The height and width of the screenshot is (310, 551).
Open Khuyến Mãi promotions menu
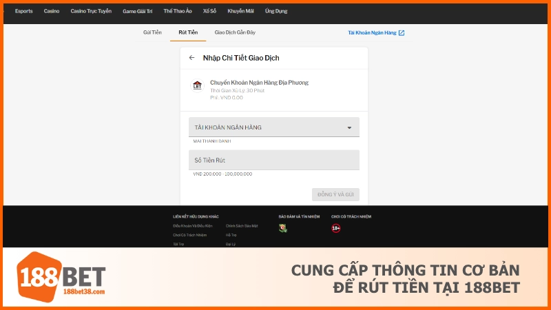click(240, 11)
